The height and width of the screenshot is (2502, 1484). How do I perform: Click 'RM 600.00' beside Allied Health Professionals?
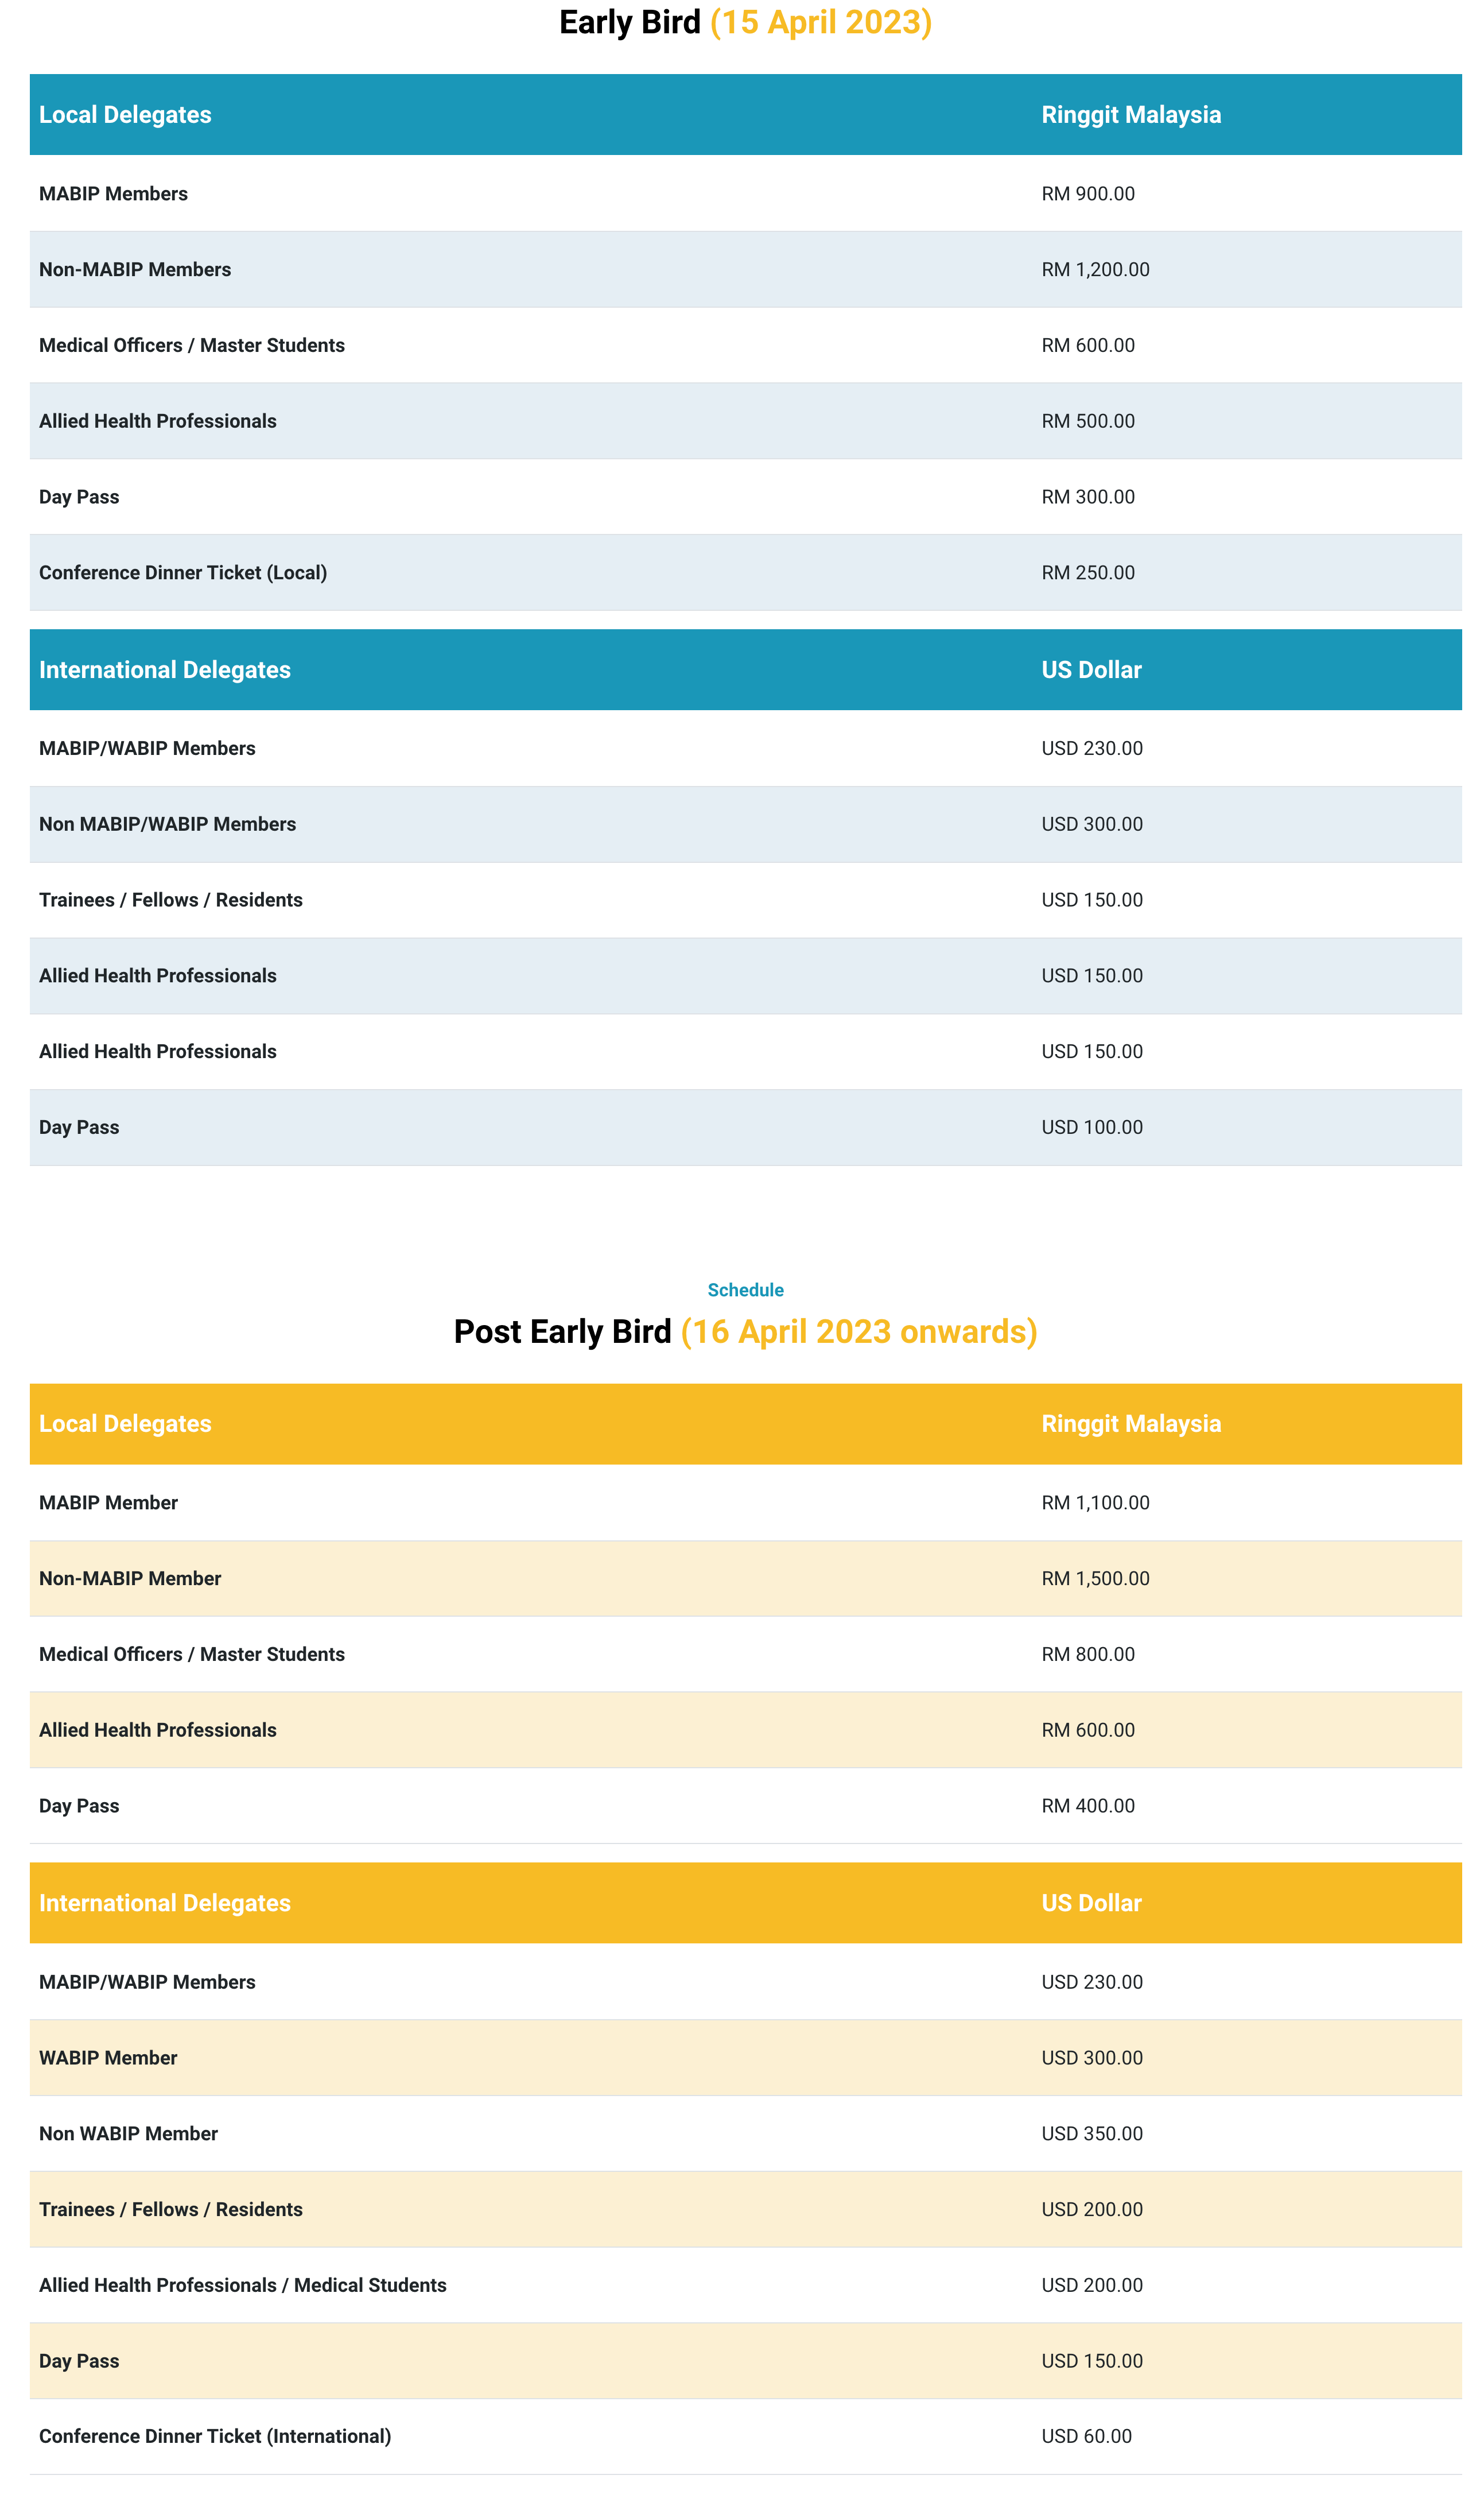coord(1088,1730)
